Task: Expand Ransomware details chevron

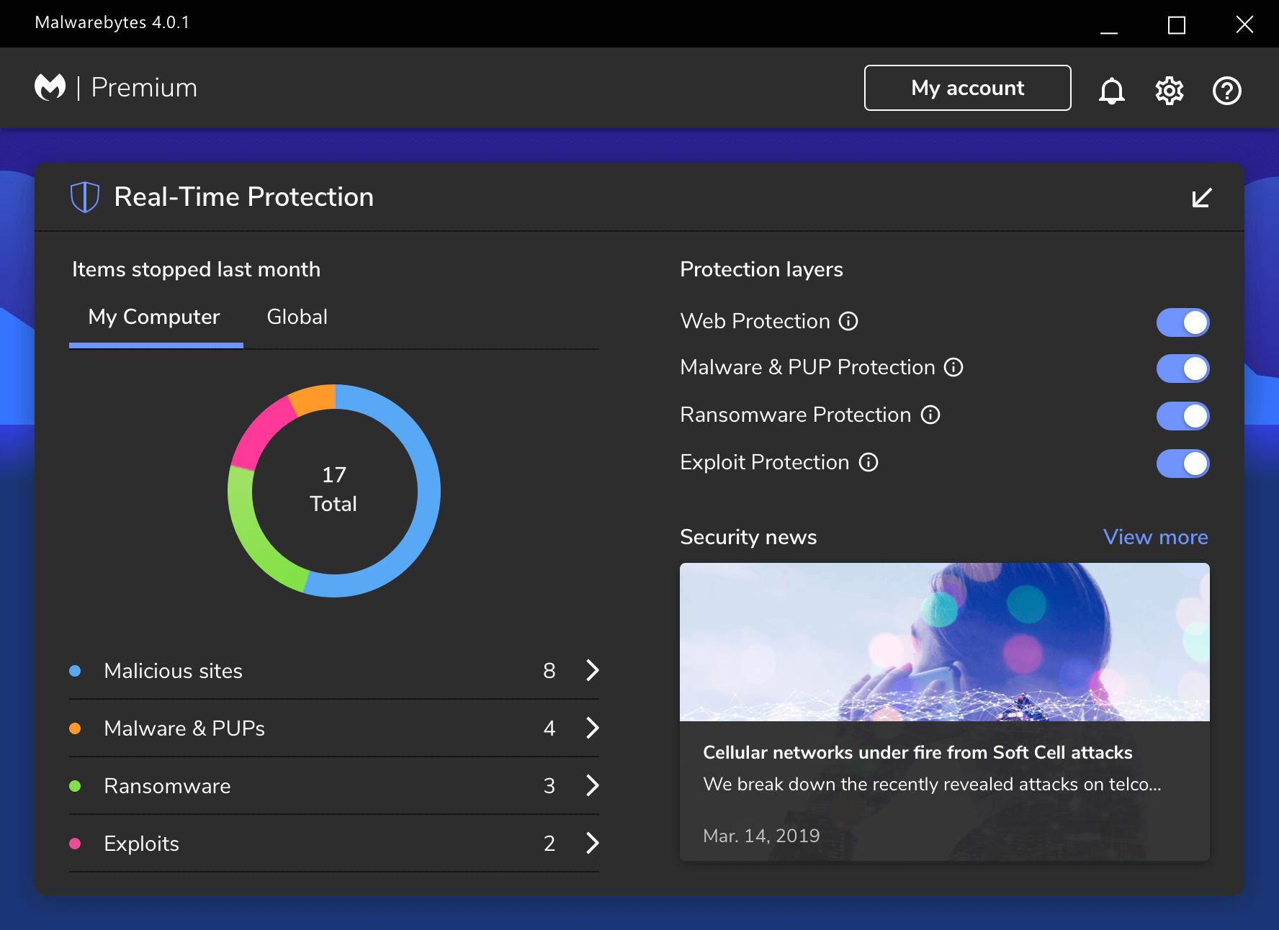Action: (592, 785)
